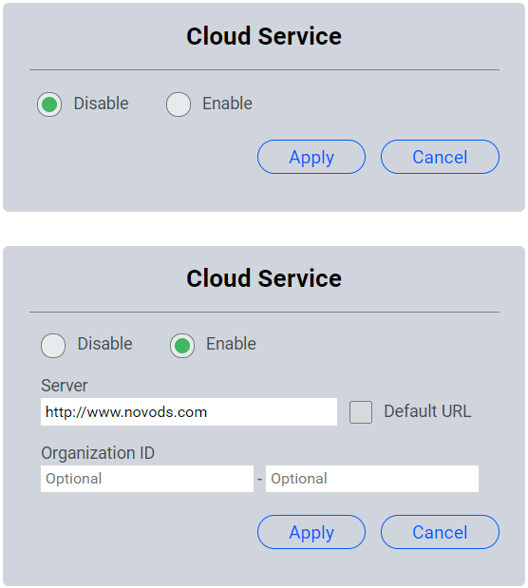
Task: Tick the Default URL checkbox
Action: pos(361,412)
